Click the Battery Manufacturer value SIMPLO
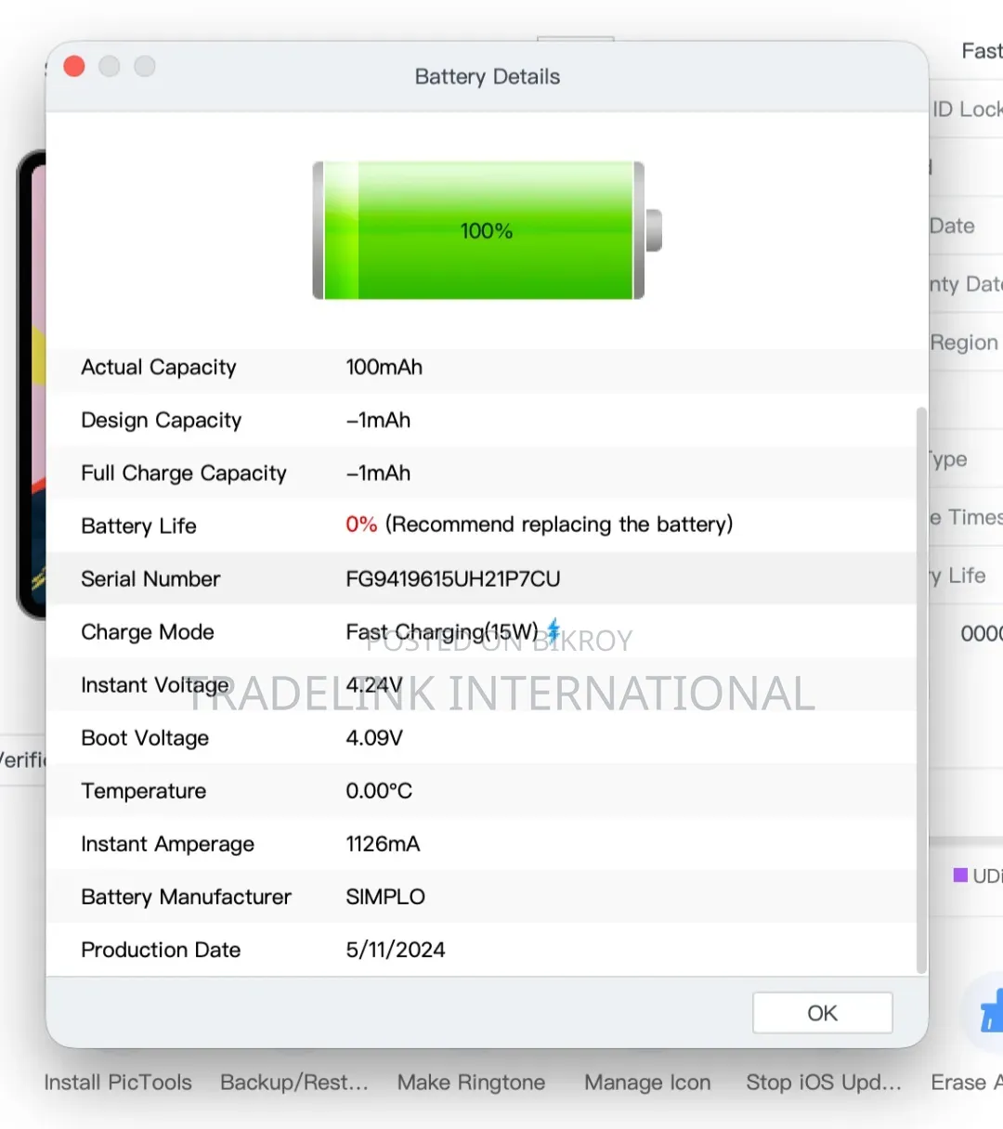The height and width of the screenshot is (1129, 1003). 385,897
